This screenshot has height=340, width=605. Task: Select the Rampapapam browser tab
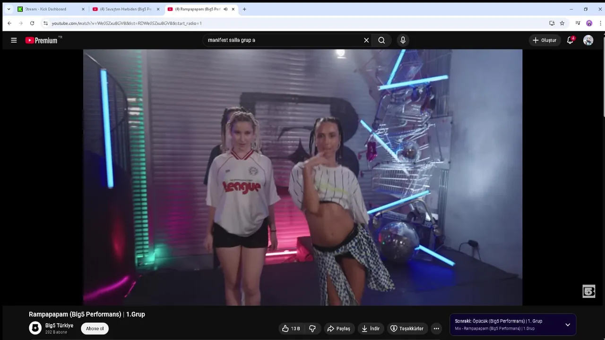point(198,9)
